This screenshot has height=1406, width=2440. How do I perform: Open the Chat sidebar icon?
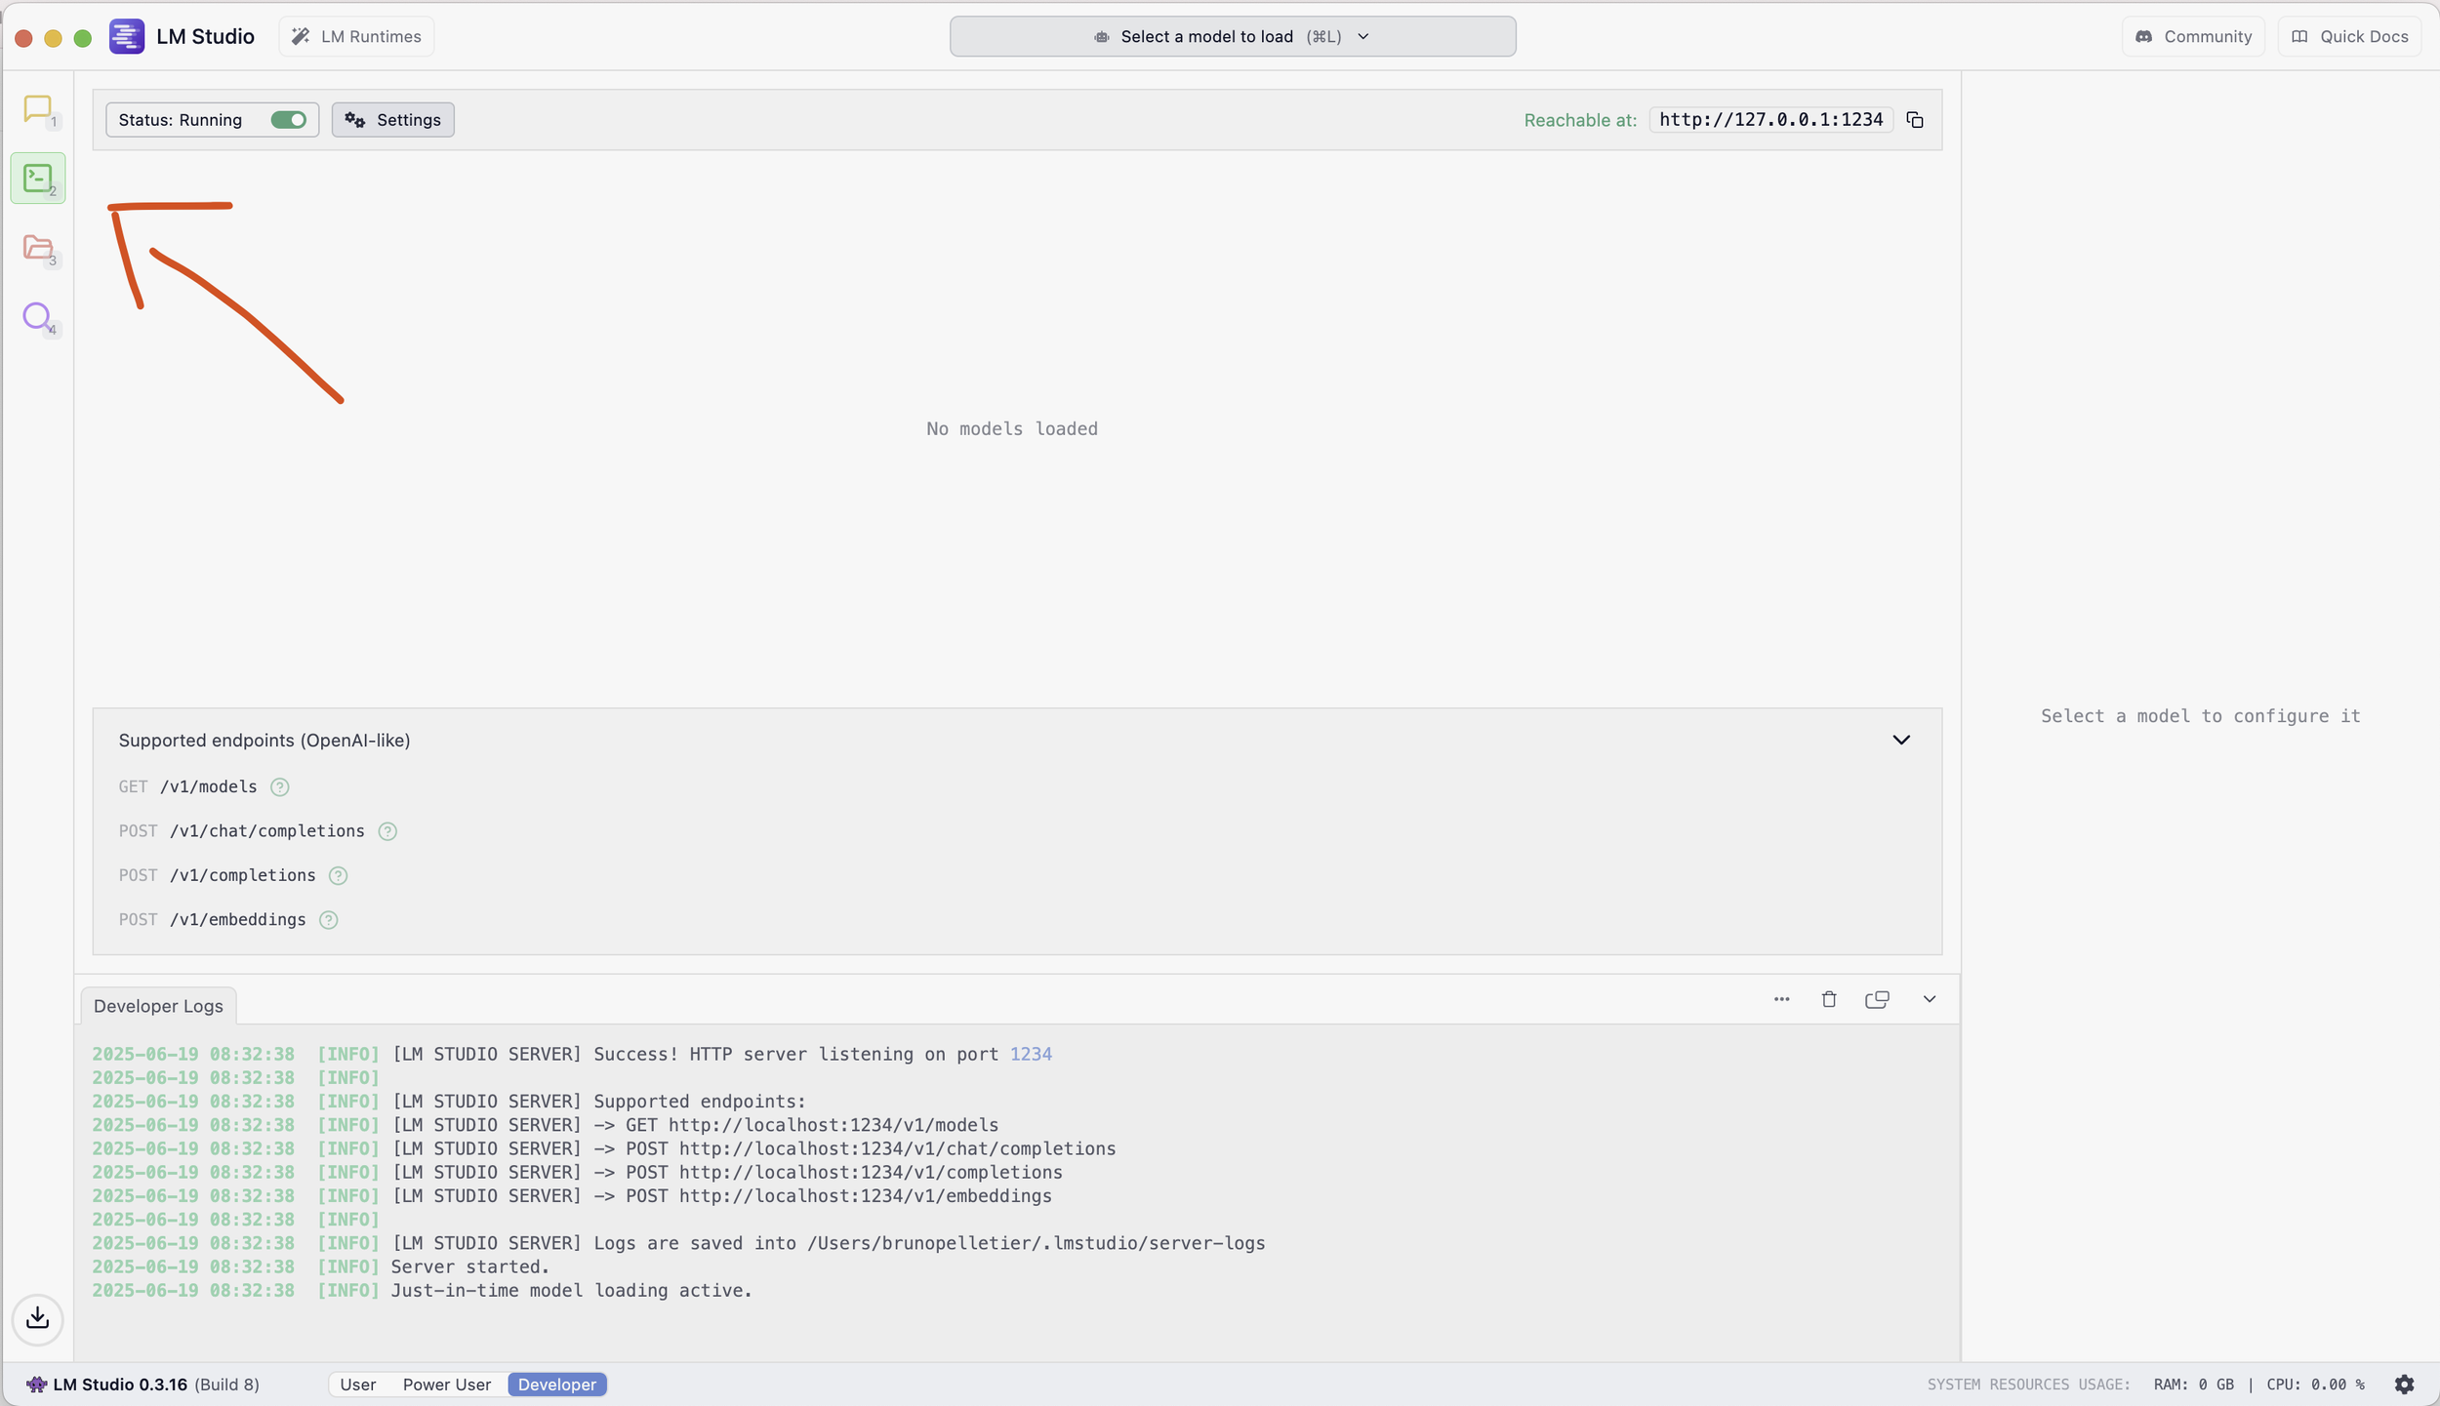[37, 109]
